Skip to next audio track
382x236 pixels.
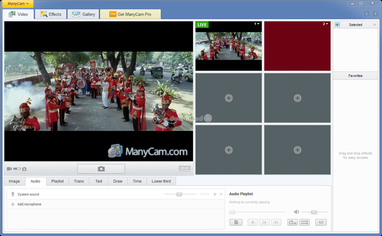click(x=276, y=222)
